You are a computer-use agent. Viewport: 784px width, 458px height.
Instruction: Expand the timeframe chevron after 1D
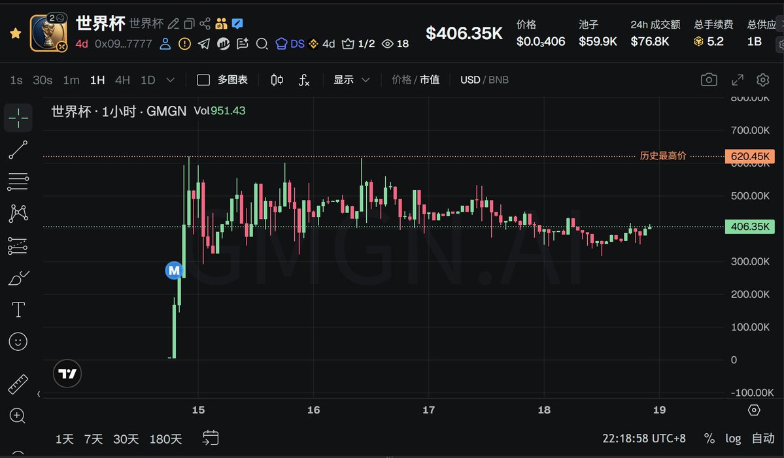click(171, 80)
